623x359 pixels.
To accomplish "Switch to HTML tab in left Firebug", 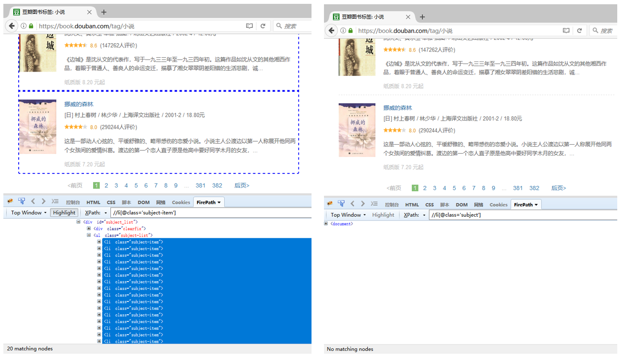I will click(x=93, y=202).
